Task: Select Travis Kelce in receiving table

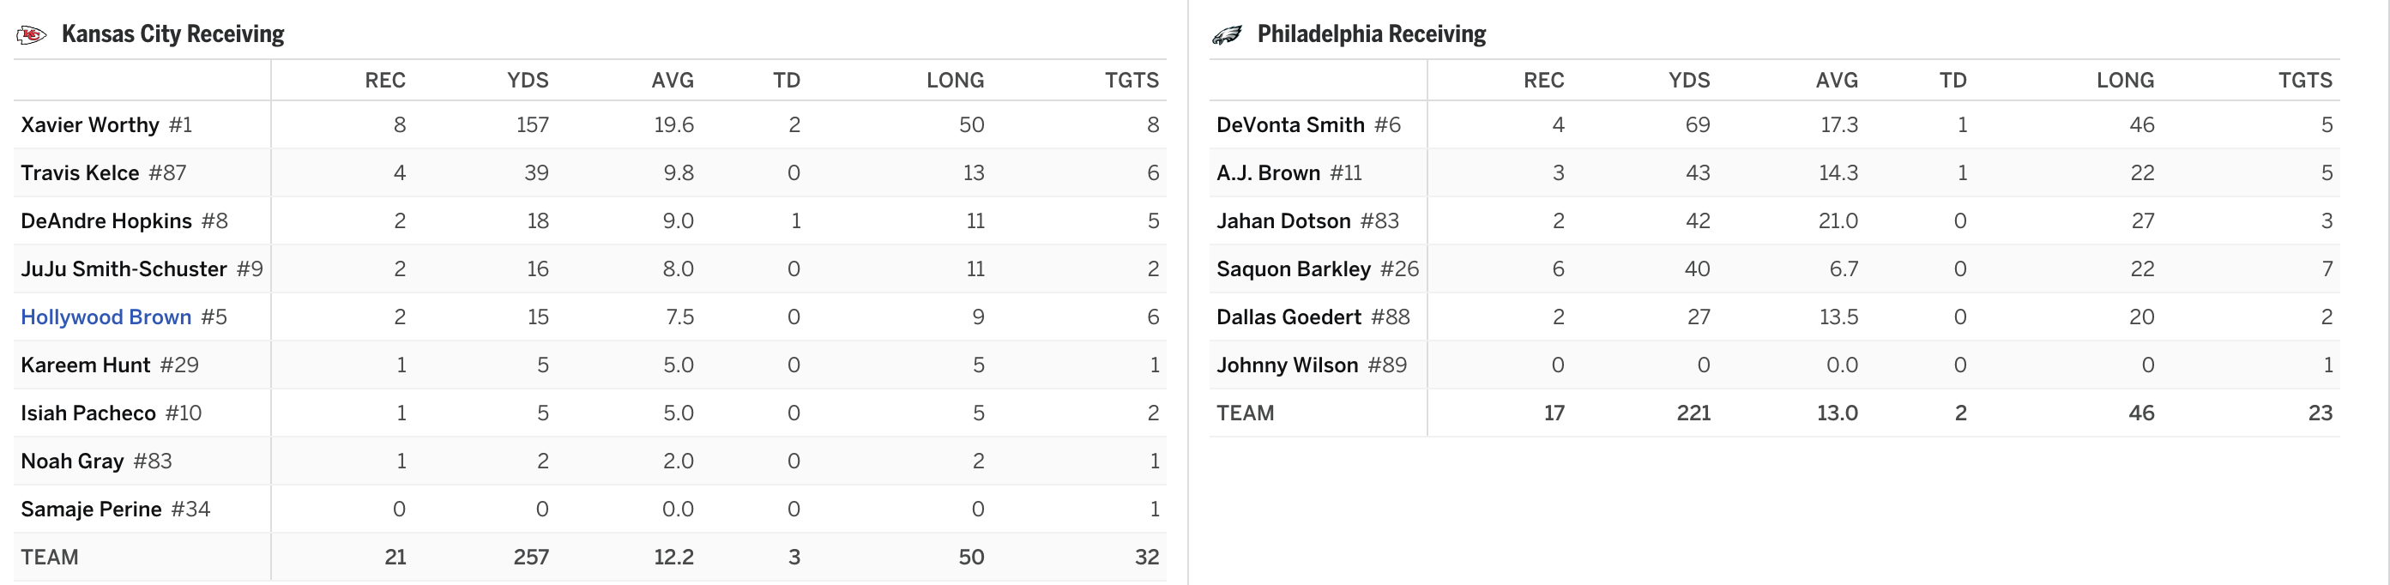Action: [x=80, y=173]
